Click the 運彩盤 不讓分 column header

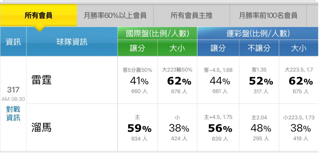pyautogui.click(x=259, y=48)
